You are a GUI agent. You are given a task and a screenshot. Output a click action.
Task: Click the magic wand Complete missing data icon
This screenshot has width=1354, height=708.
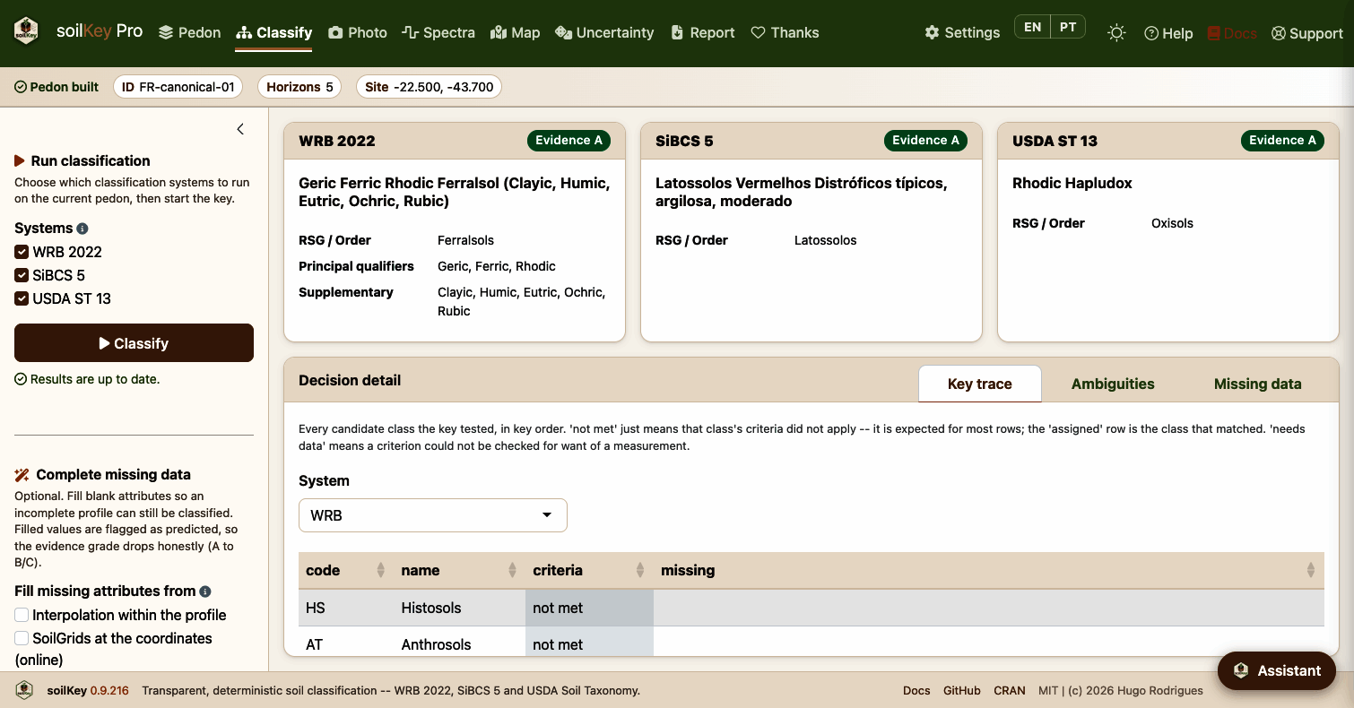22,475
